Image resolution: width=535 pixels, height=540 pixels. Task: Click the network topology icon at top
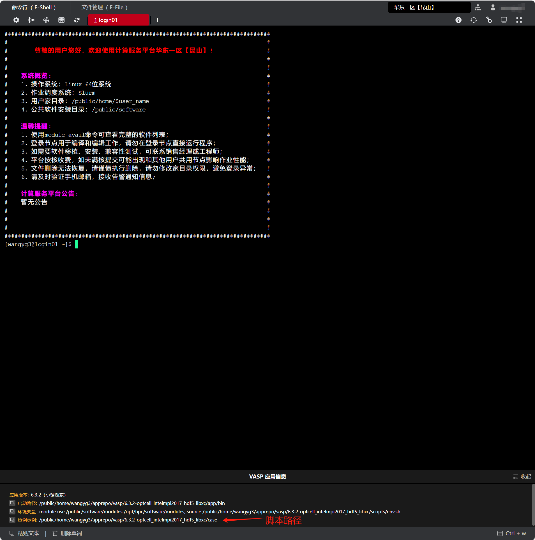coord(478,8)
